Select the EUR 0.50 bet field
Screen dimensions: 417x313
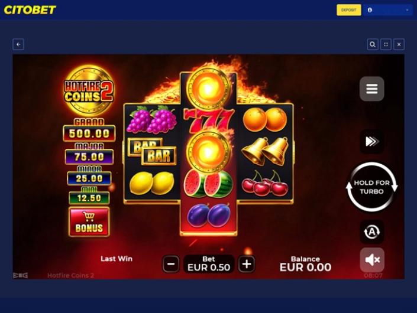pyautogui.click(x=209, y=264)
